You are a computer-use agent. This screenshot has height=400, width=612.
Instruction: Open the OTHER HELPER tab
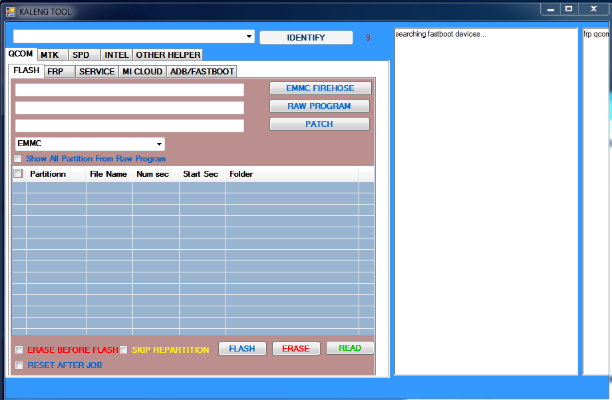click(x=168, y=55)
